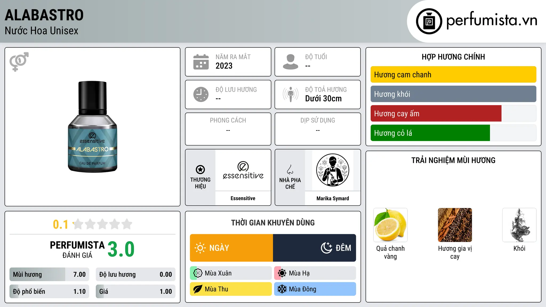Click the leaf icon for Mùa Thu
546x307 pixels.
pyautogui.click(x=198, y=289)
